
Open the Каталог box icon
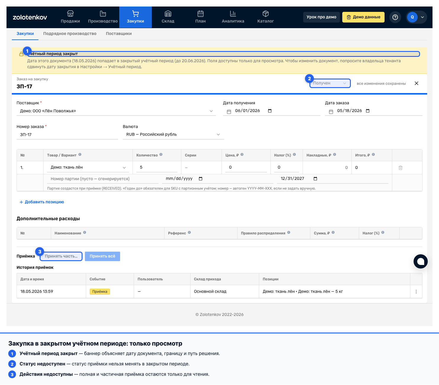click(x=266, y=14)
